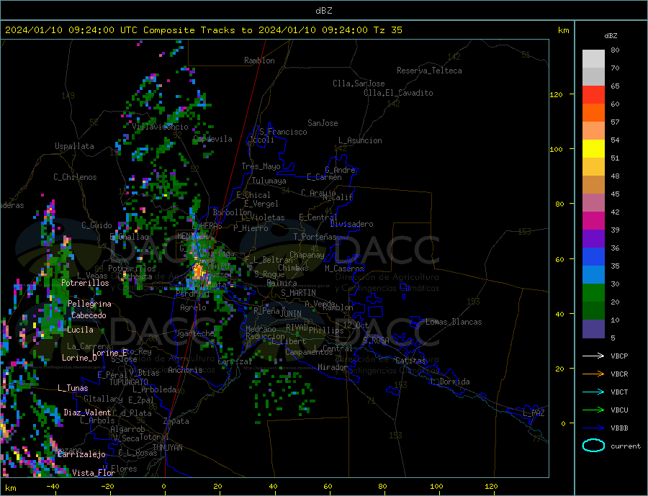Screen dimensions: 648x496
Task: Click the 'Ugarteche' map label
Action: pyautogui.click(x=194, y=333)
